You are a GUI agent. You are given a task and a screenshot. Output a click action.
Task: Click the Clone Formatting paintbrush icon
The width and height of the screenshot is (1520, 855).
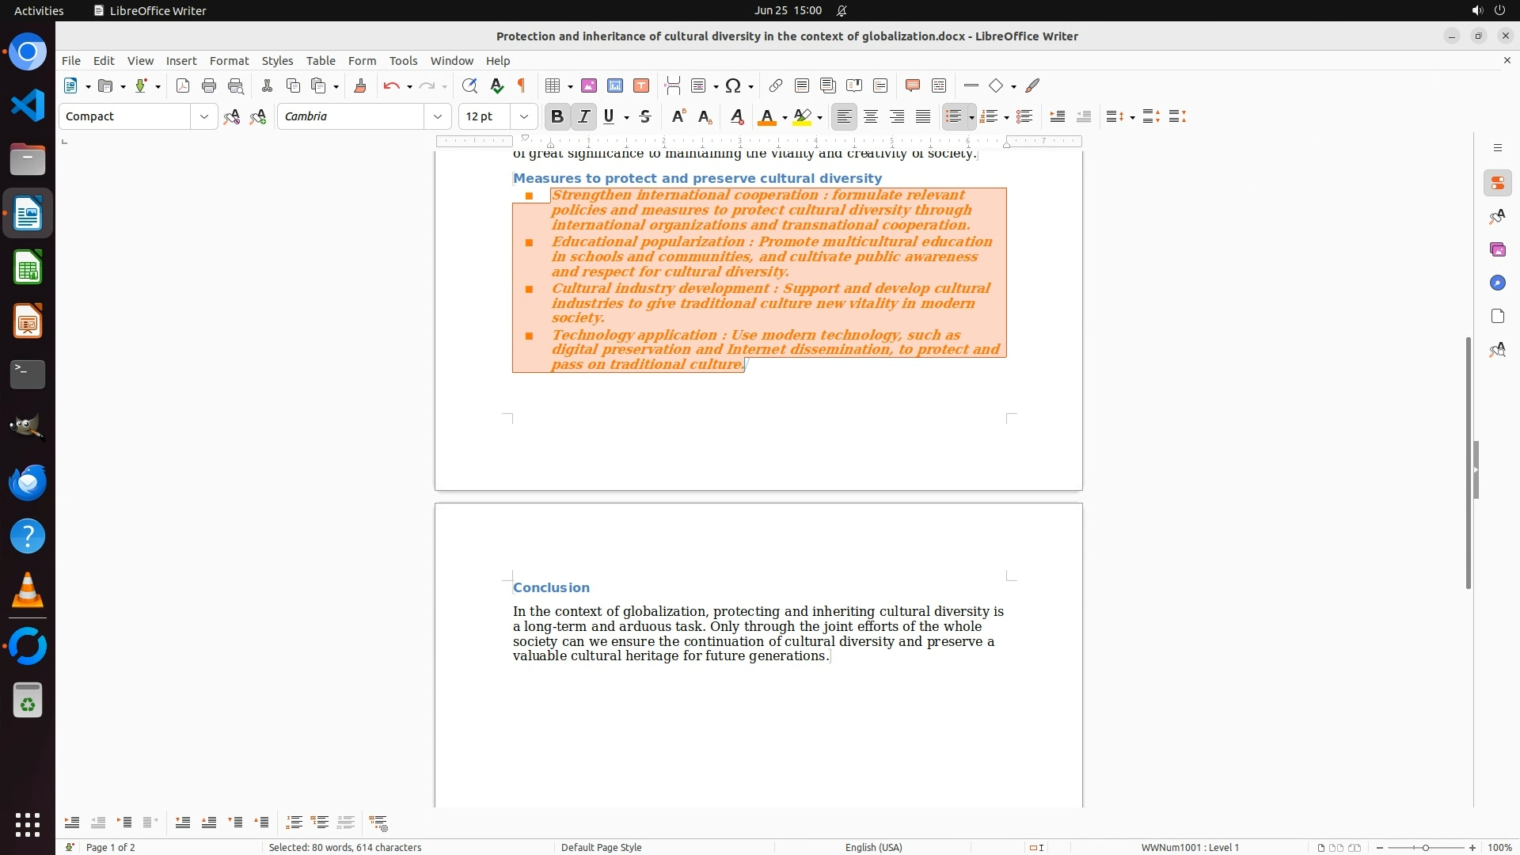(360, 86)
